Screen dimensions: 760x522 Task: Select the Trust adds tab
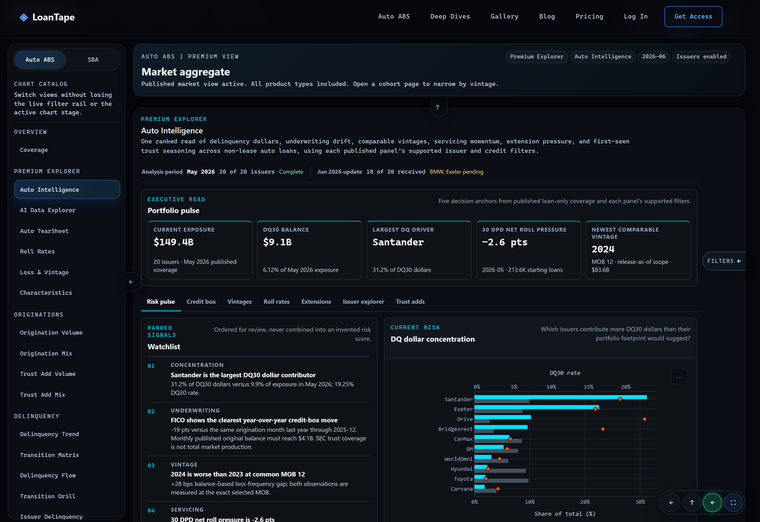pyautogui.click(x=410, y=302)
